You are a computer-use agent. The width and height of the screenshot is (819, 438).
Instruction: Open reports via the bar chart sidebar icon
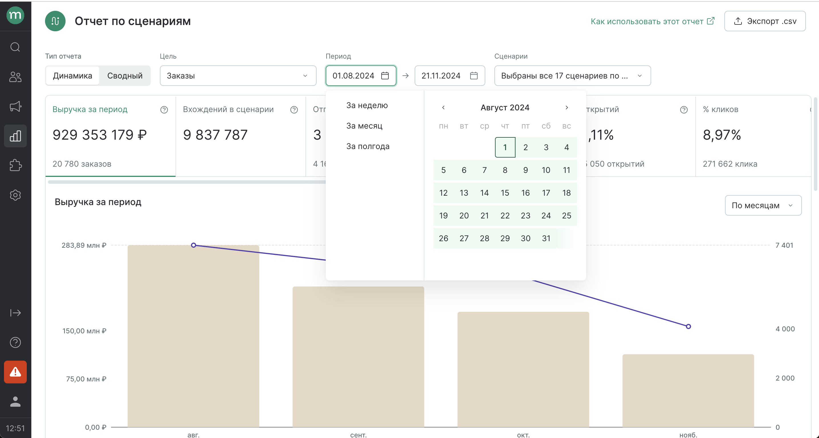click(15, 136)
